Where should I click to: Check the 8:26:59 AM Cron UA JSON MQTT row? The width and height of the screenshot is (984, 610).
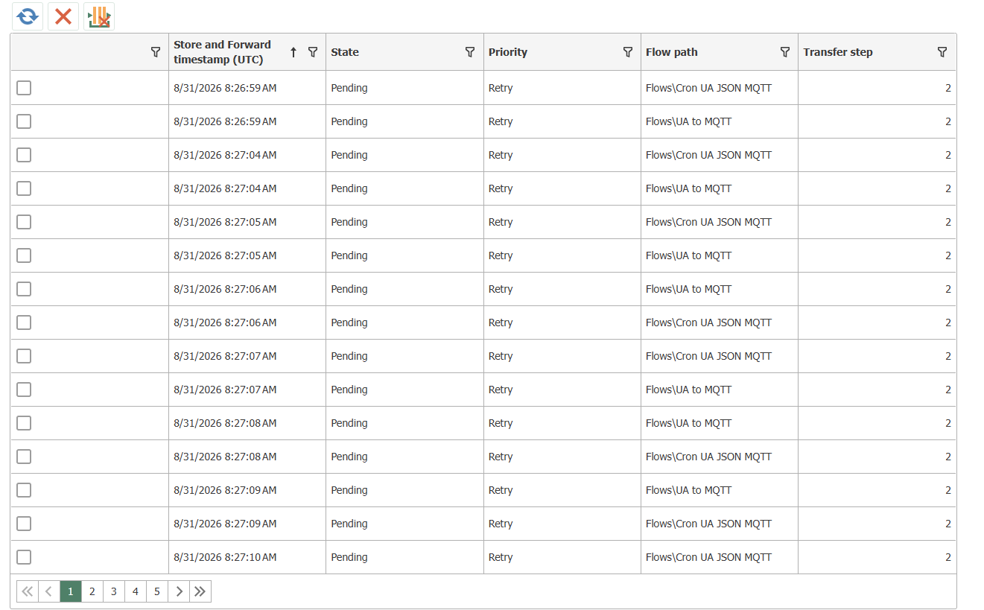coord(24,88)
